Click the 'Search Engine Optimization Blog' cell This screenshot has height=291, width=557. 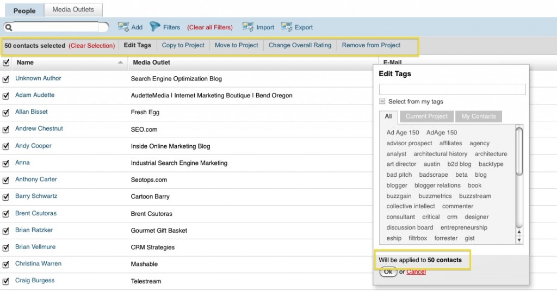tap(176, 78)
